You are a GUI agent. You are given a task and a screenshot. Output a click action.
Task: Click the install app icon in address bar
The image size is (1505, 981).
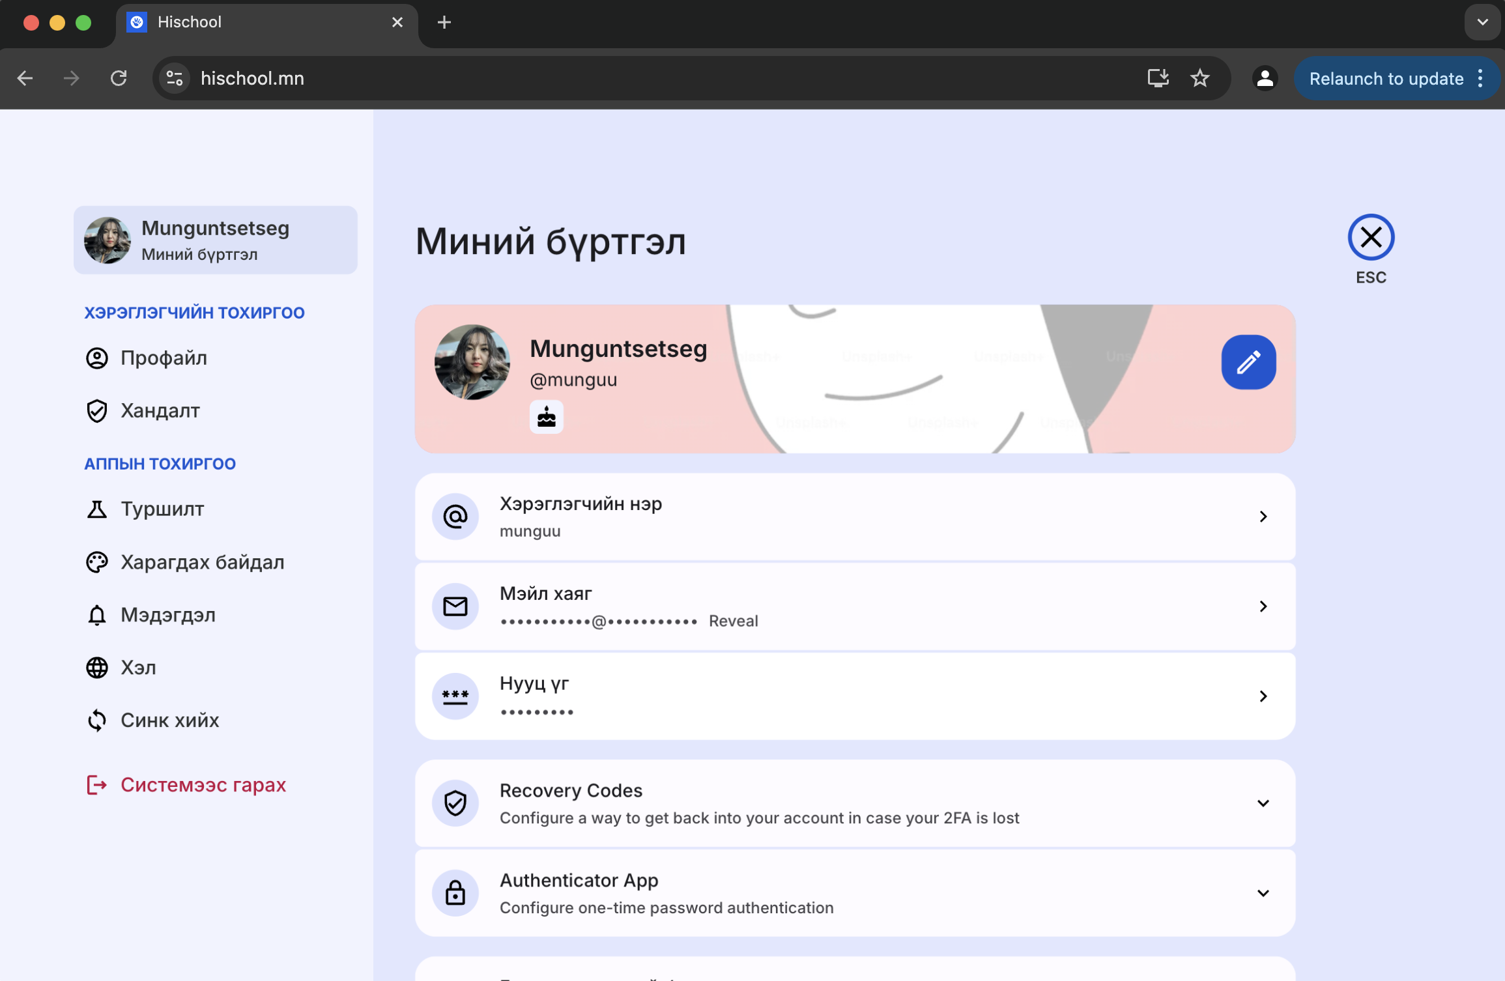(1157, 78)
